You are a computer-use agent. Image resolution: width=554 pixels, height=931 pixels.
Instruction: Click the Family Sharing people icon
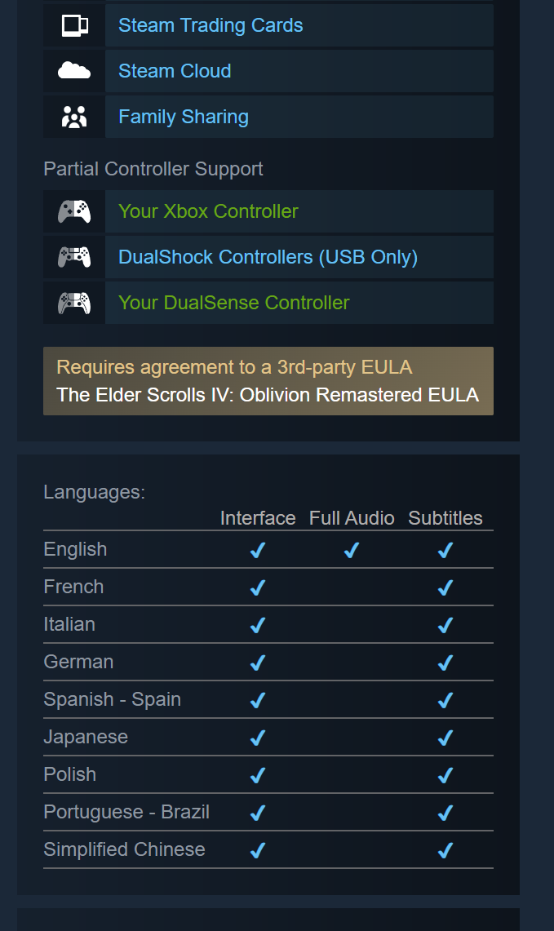74,117
